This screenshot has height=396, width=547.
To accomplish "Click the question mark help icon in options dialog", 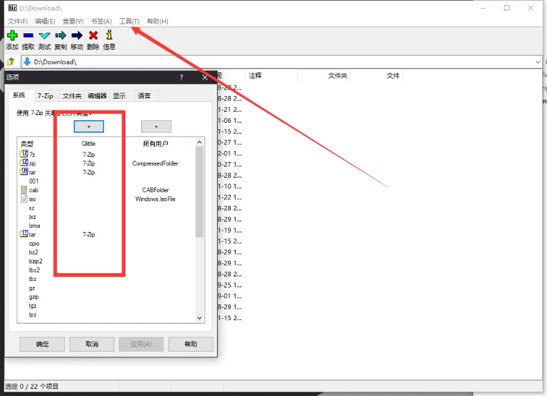I will [182, 78].
